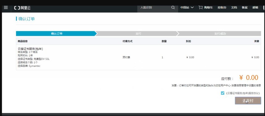This screenshot has width=265, height=116.
Task: Click the 付费方式 column header
Action: point(128,41)
